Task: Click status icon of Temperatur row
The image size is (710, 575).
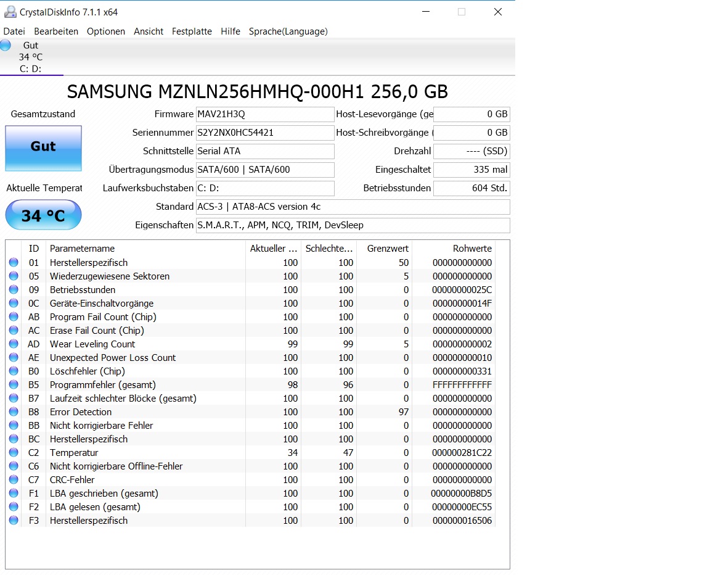Action: tap(14, 452)
